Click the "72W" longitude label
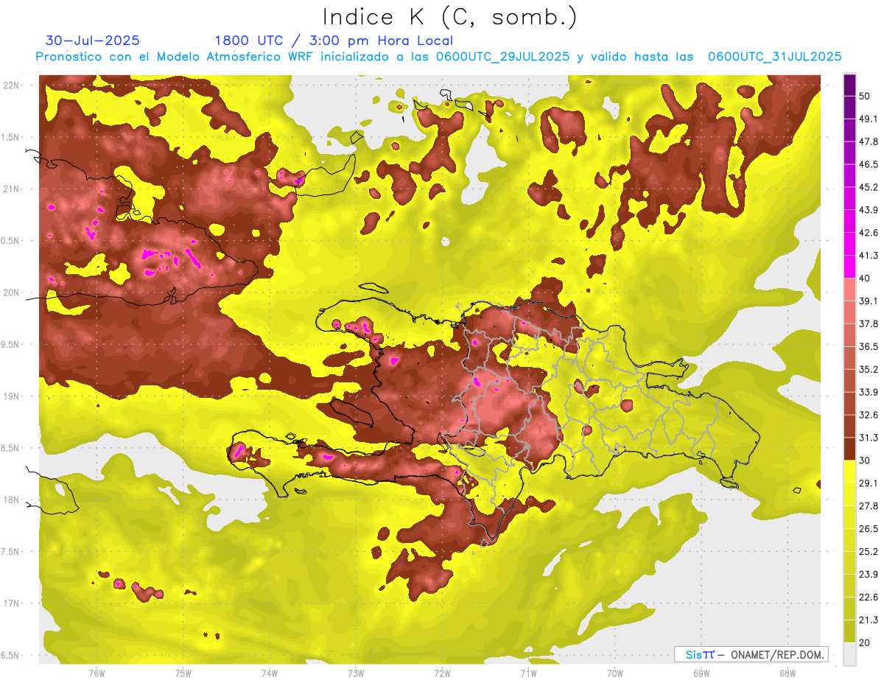The width and height of the screenshot is (884, 683). 442,673
